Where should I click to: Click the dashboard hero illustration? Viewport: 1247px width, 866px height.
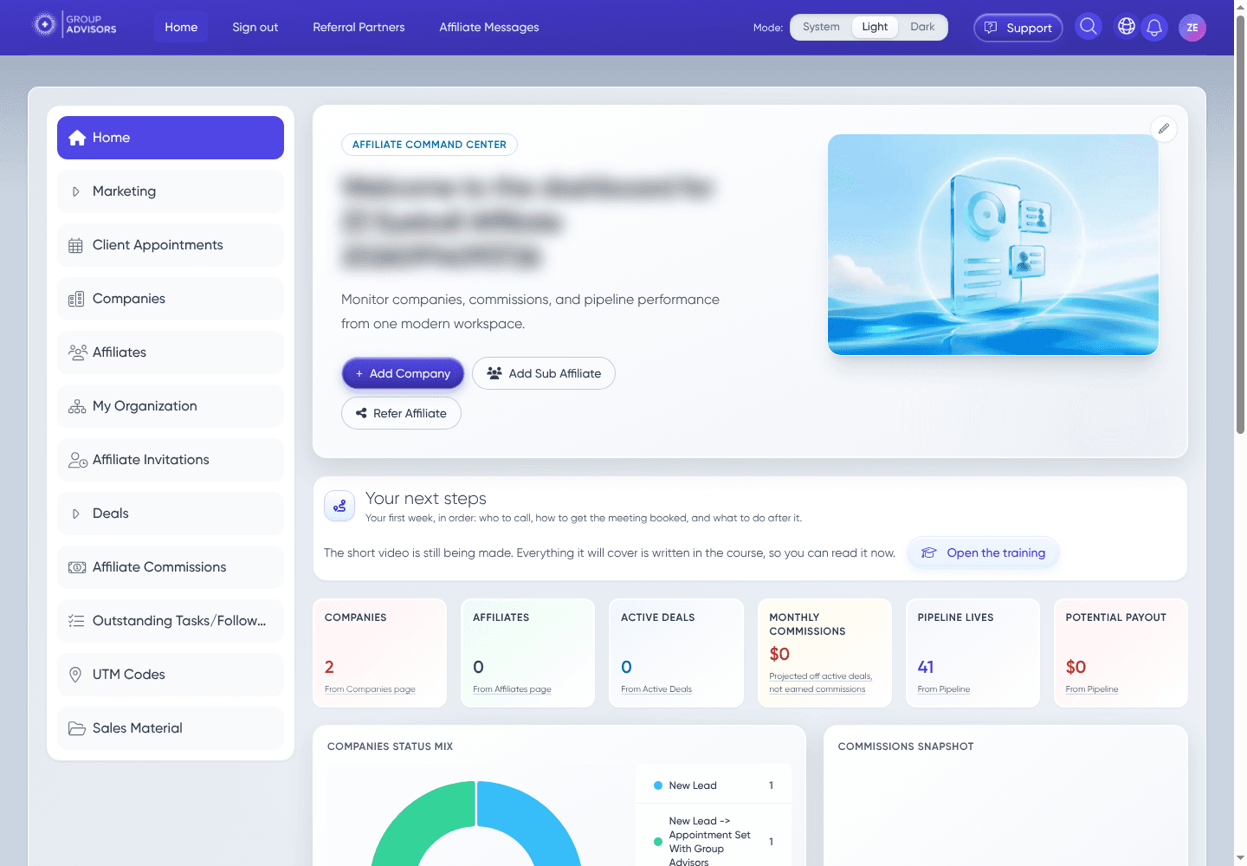point(993,244)
